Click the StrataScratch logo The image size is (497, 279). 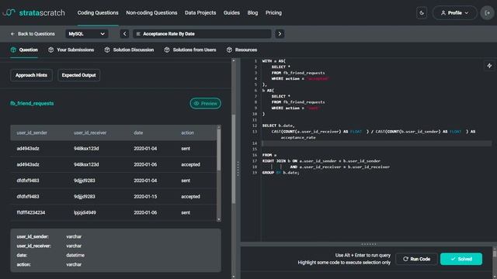tap(34, 12)
